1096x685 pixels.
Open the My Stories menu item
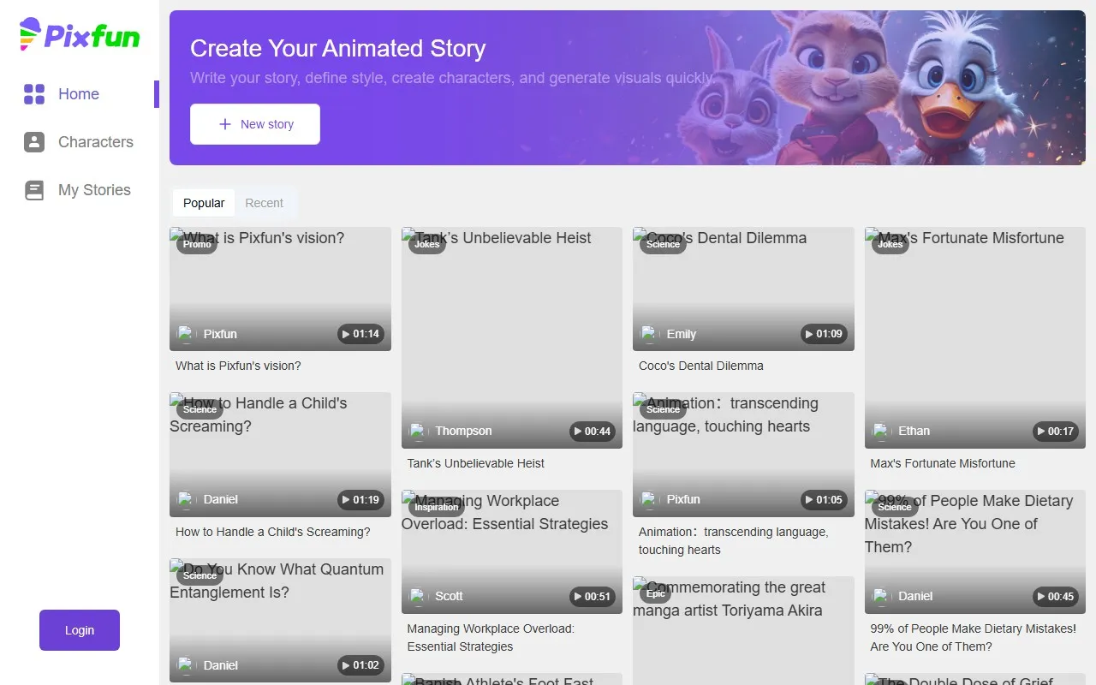(94, 190)
